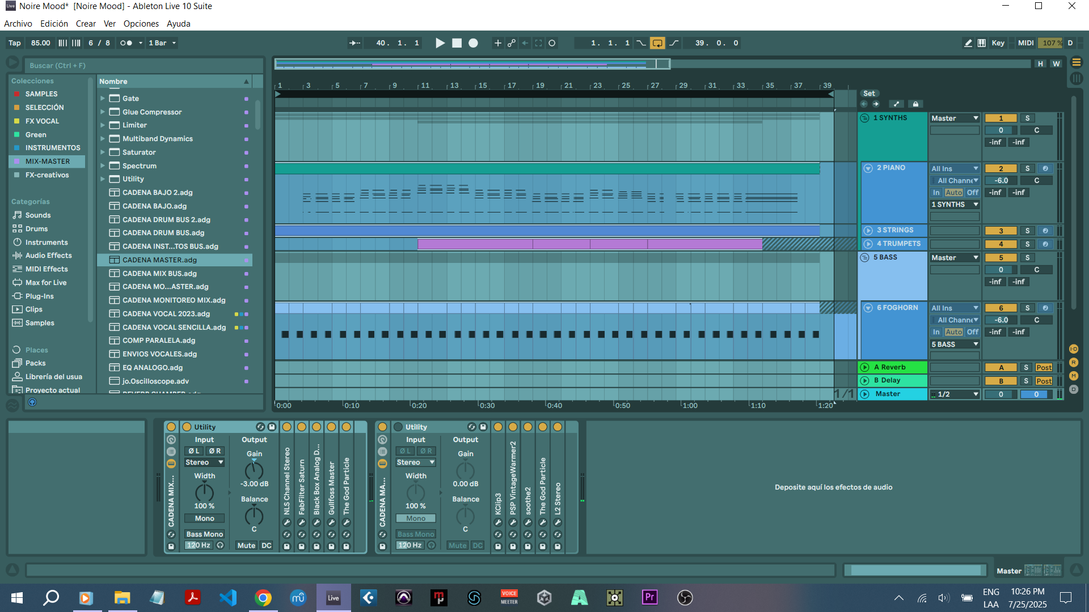Toggle Draw Mode pencil icon
This screenshot has height=612, width=1089.
pos(968,43)
